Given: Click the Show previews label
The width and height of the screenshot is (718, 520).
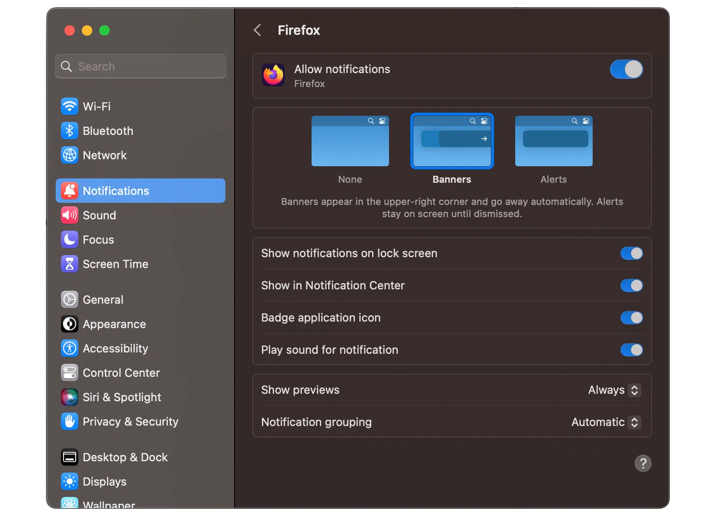Looking at the screenshot, I should [x=300, y=390].
